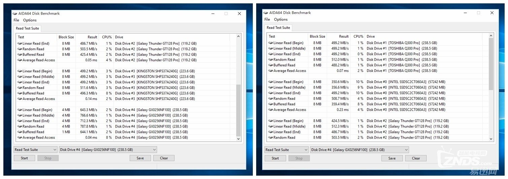Sort by Result column in left window
The height and width of the screenshot is (179, 508).
click(x=87, y=37)
